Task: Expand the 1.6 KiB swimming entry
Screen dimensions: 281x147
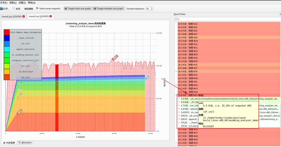Action: (x=179, y=109)
